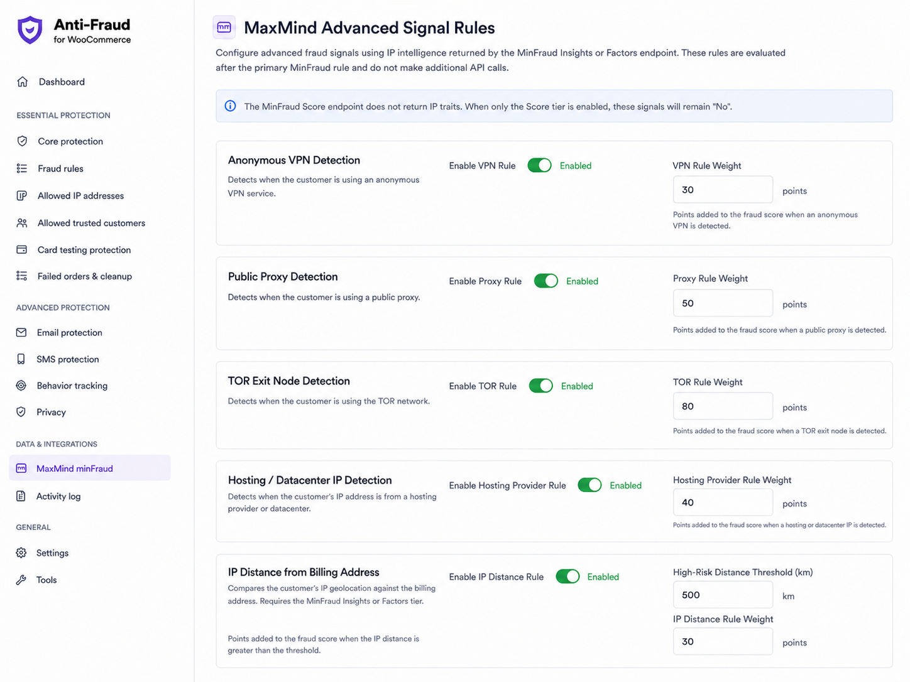Toggle the Enable TOR Rule switch
The width and height of the screenshot is (910, 682).
point(541,386)
